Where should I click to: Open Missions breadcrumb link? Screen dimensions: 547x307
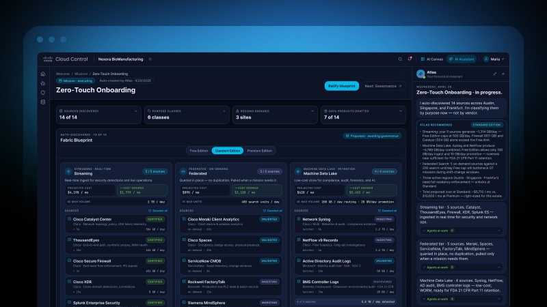tap(81, 74)
